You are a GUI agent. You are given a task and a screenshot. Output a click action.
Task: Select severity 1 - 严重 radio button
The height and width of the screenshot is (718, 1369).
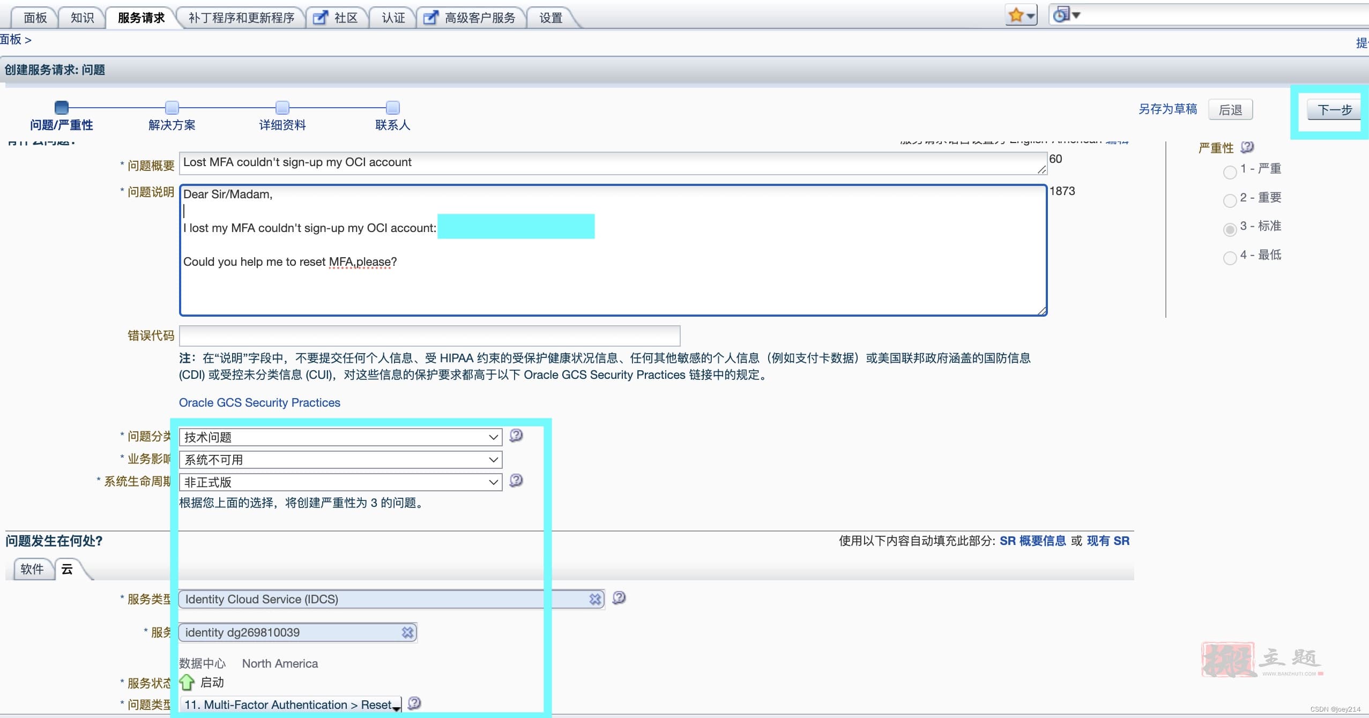(1230, 172)
